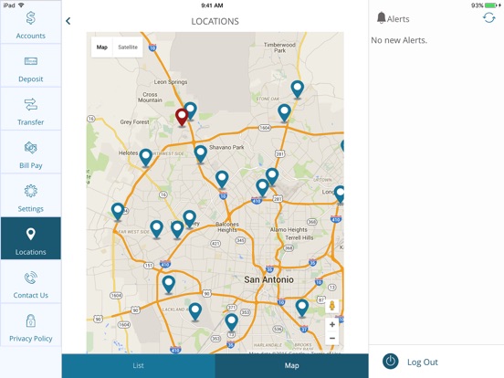Click the Leon Springs map label
Viewport: 504px width, 378px height.
click(x=171, y=82)
